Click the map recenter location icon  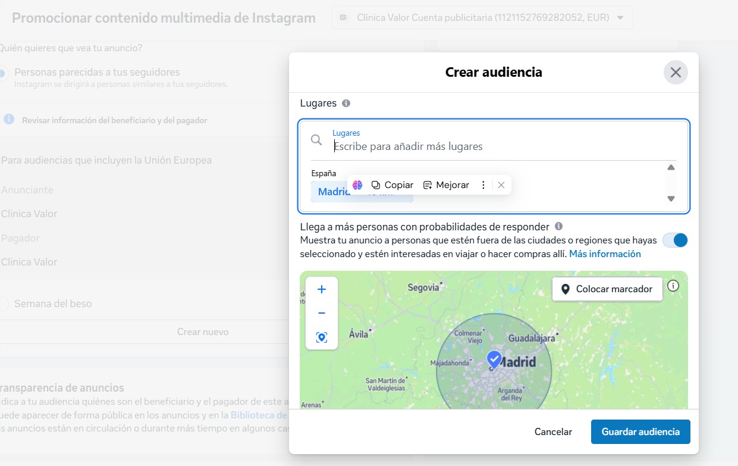tap(322, 337)
